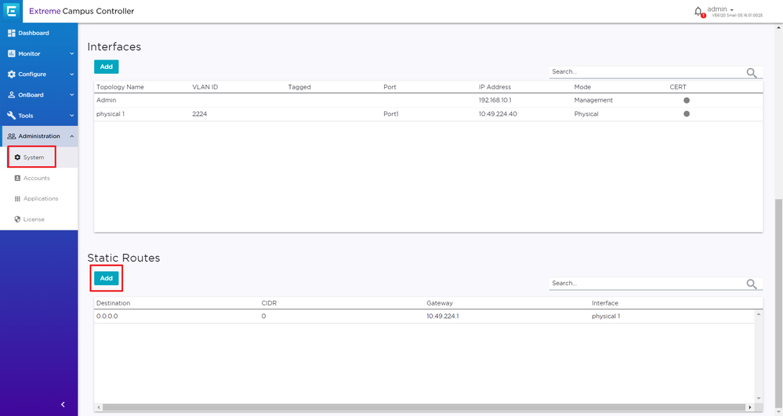
Task: Open the Accounts submenu item
Action: (36, 178)
